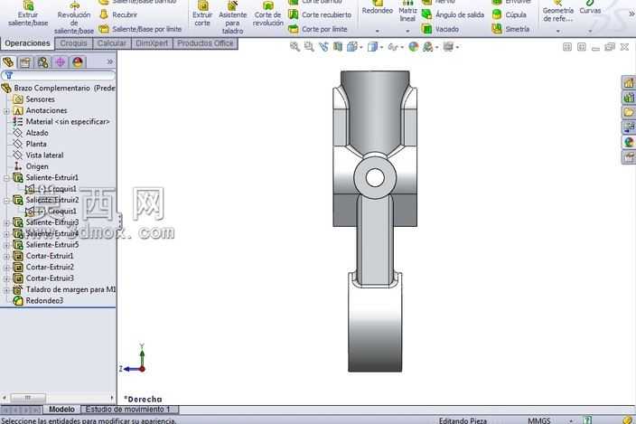Select the Planta plane
Image resolution: width=636 pixels, height=424 pixels.
point(30,144)
